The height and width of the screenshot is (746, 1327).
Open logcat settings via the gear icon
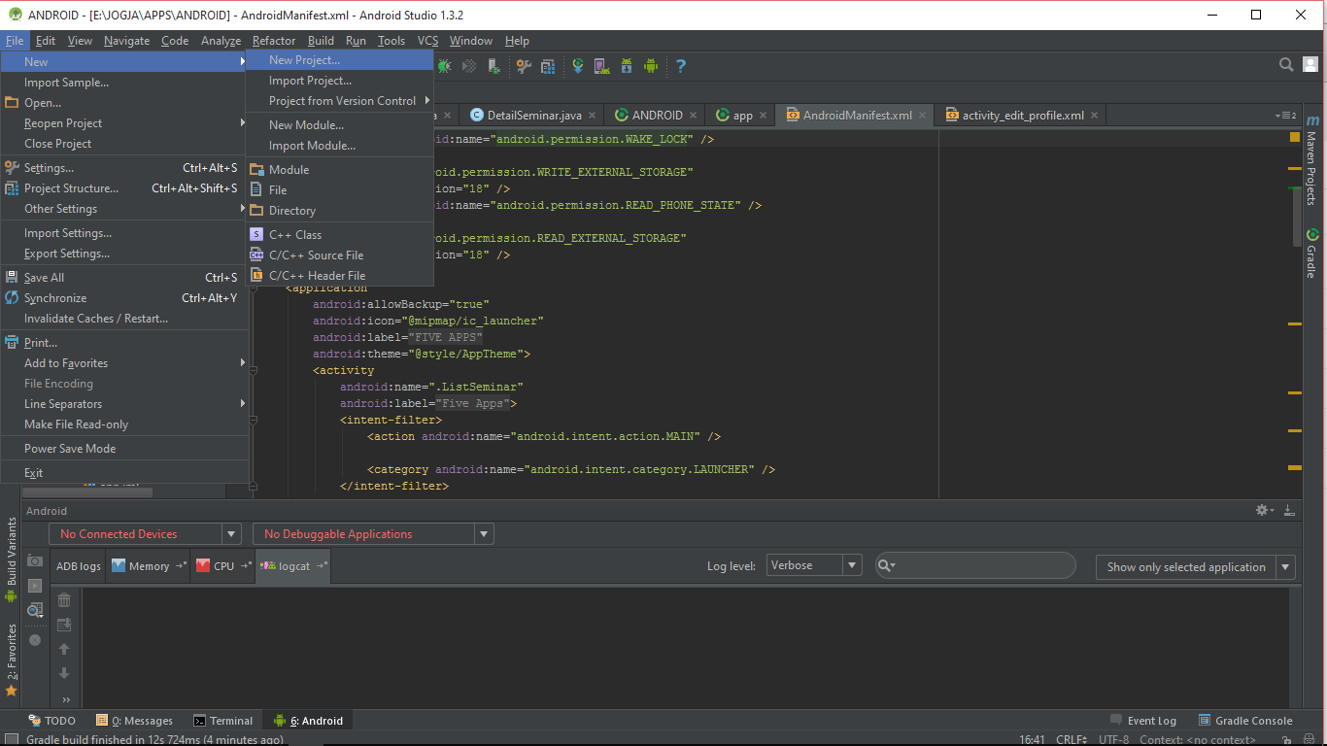click(x=1261, y=509)
